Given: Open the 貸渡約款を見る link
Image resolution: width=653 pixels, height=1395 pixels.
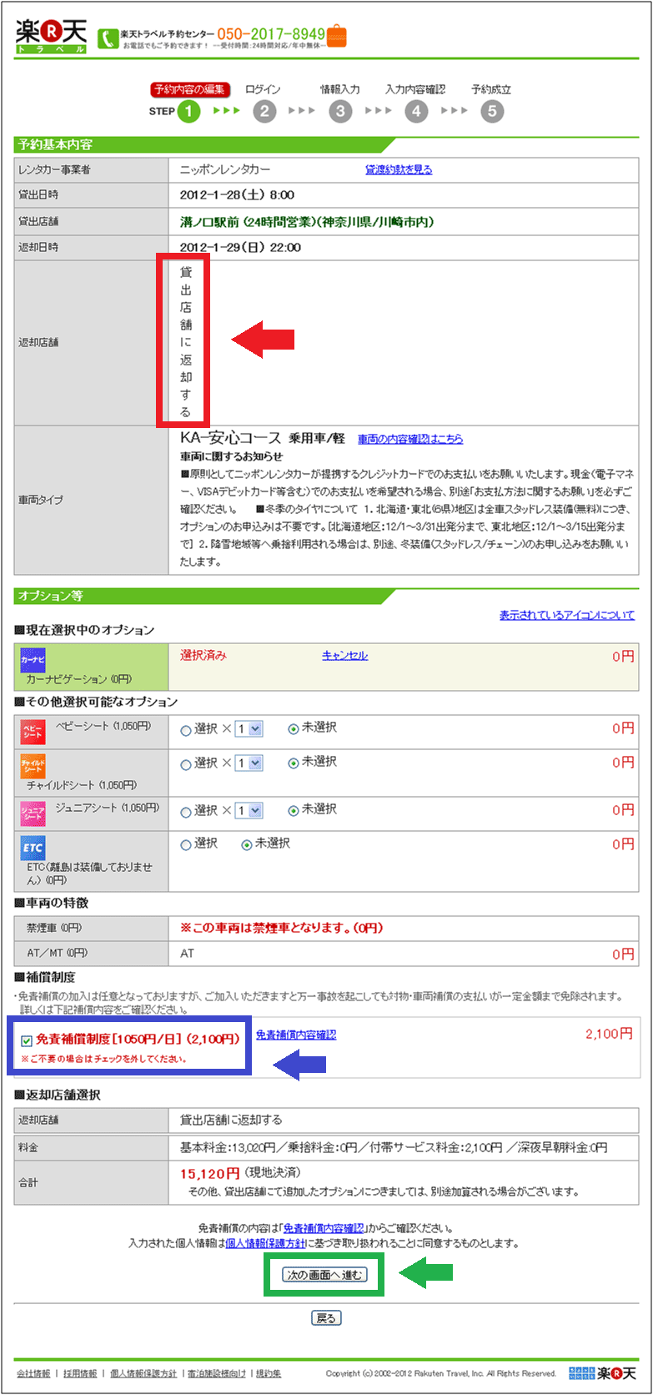Looking at the screenshot, I should tap(399, 169).
